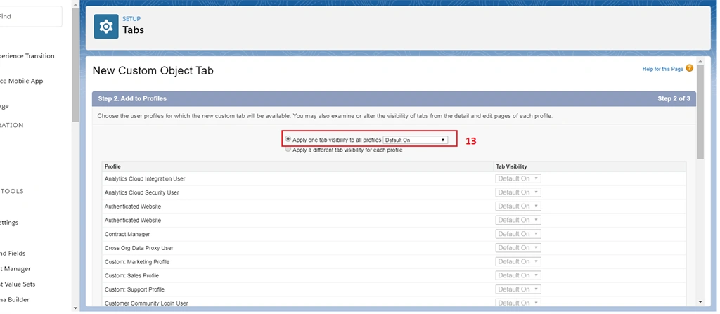
Task: Click the page scrollbar up arrow
Action: pyautogui.click(x=700, y=61)
